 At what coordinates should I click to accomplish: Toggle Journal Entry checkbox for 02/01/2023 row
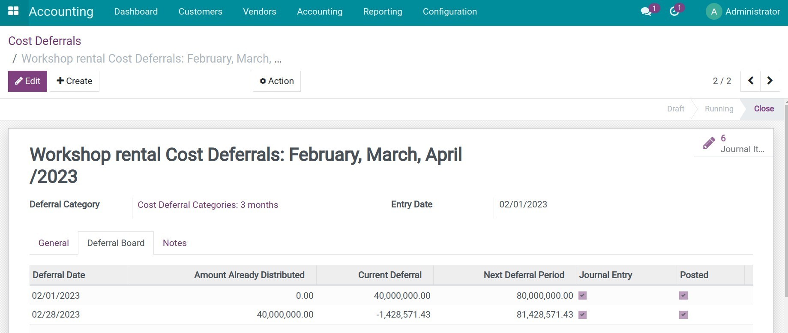(x=582, y=295)
